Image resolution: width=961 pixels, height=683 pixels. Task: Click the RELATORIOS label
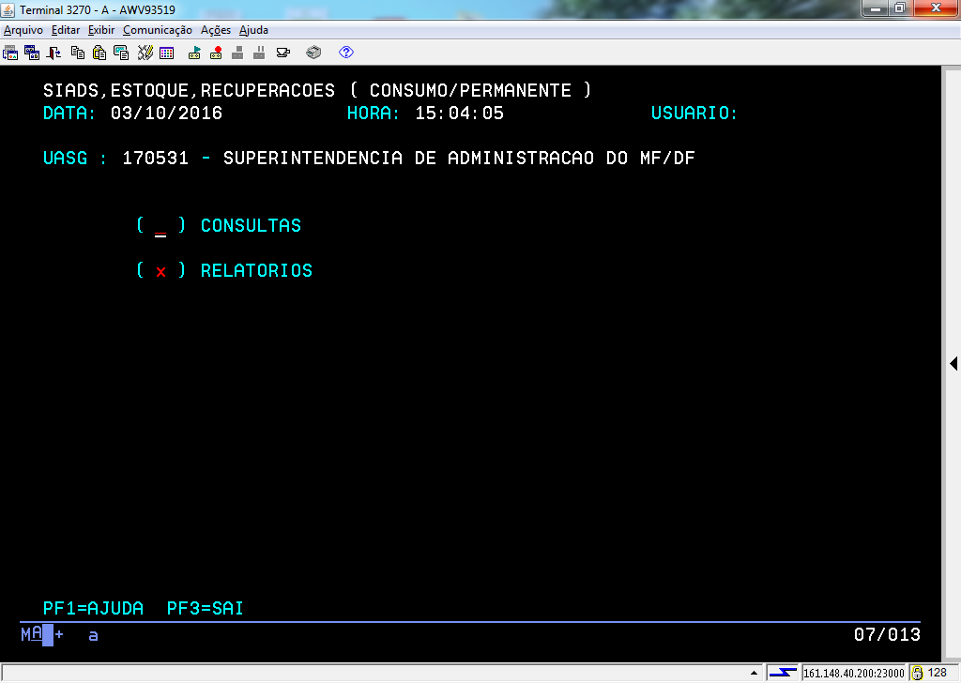point(257,271)
